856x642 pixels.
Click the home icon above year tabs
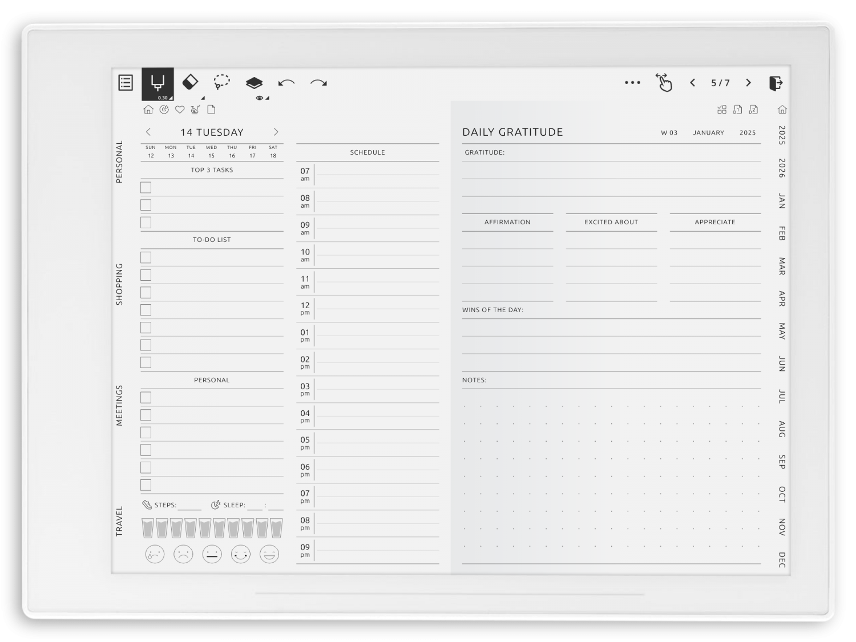pyautogui.click(x=782, y=110)
